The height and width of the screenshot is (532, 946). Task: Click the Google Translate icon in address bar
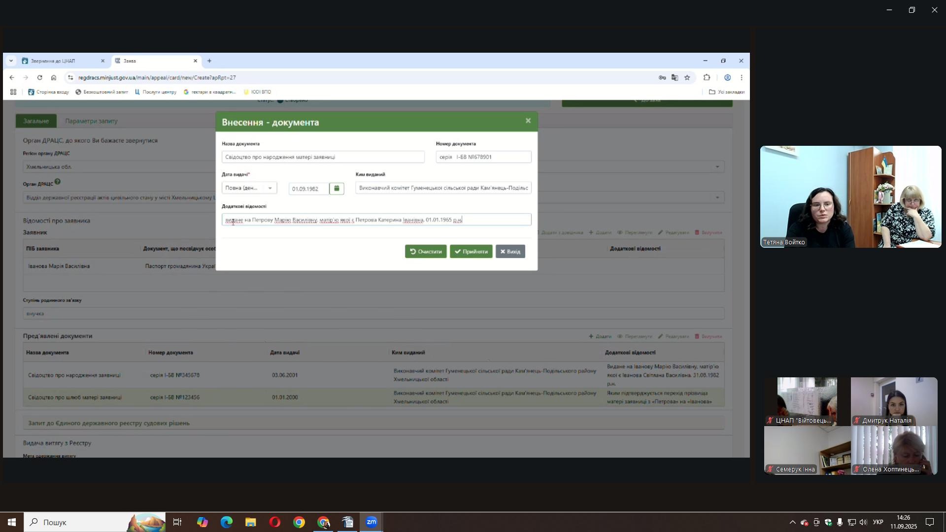click(675, 77)
